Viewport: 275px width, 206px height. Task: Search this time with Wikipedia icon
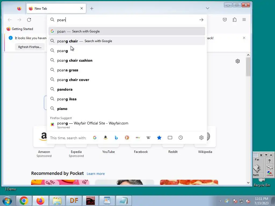pos(148,138)
